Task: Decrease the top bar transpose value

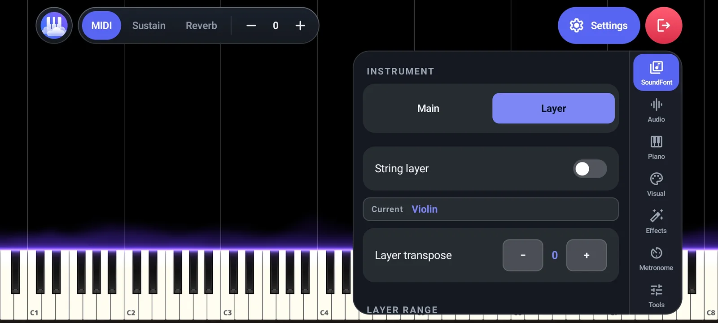Action: coord(251,26)
